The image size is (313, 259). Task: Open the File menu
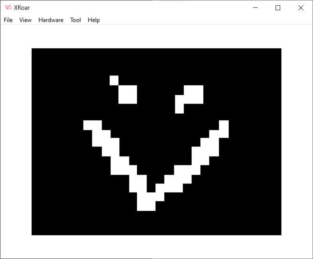pos(8,20)
